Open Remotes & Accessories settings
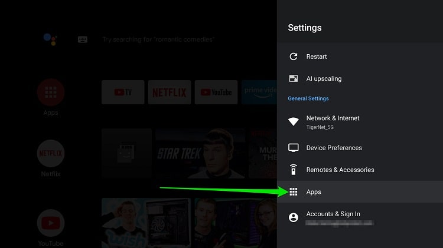The image size is (443, 248). tap(360, 170)
